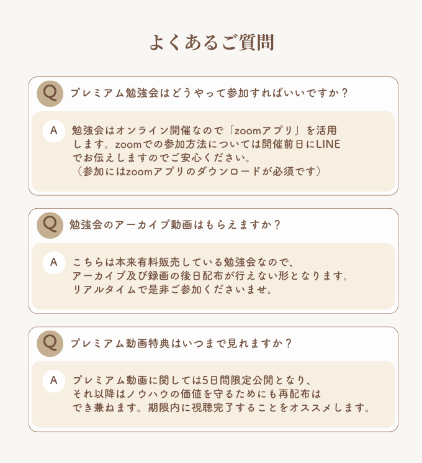Click the line mentioning 「zoomアプリ」を活用
The height and width of the screenshot is (463, 422).
click(204, 131)
